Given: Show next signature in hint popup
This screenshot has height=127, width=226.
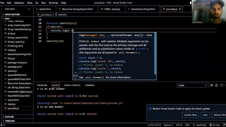Looking at the screenshot, I should [75, 78].
